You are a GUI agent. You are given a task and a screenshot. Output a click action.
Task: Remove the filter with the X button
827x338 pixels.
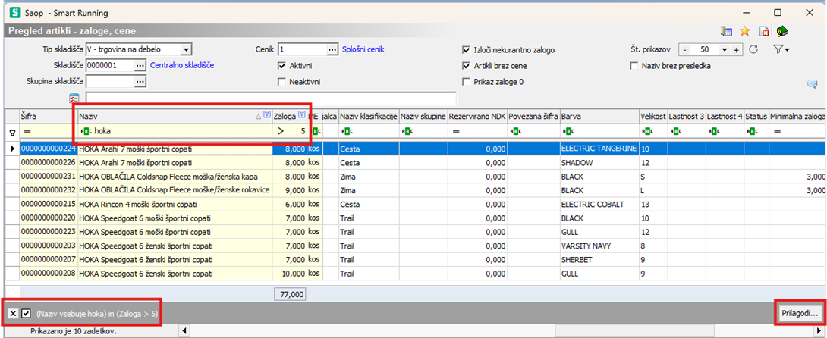click(x=13, y=314)
